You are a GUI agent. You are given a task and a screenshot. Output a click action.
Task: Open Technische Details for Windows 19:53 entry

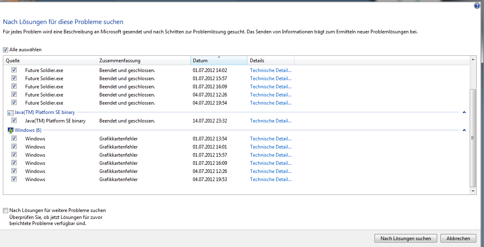pyautogui.click(x=271, y=179)
